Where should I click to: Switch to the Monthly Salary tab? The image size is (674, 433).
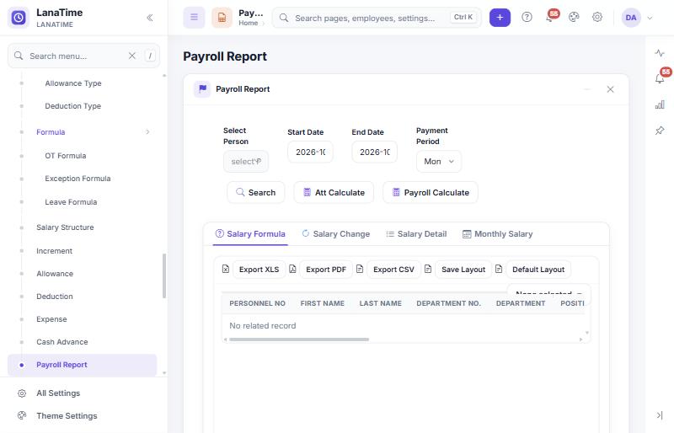[x=497, y=234]
